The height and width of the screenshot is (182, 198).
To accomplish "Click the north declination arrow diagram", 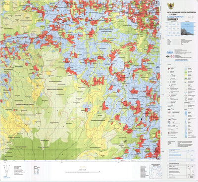I will click(x=6, y=171).
